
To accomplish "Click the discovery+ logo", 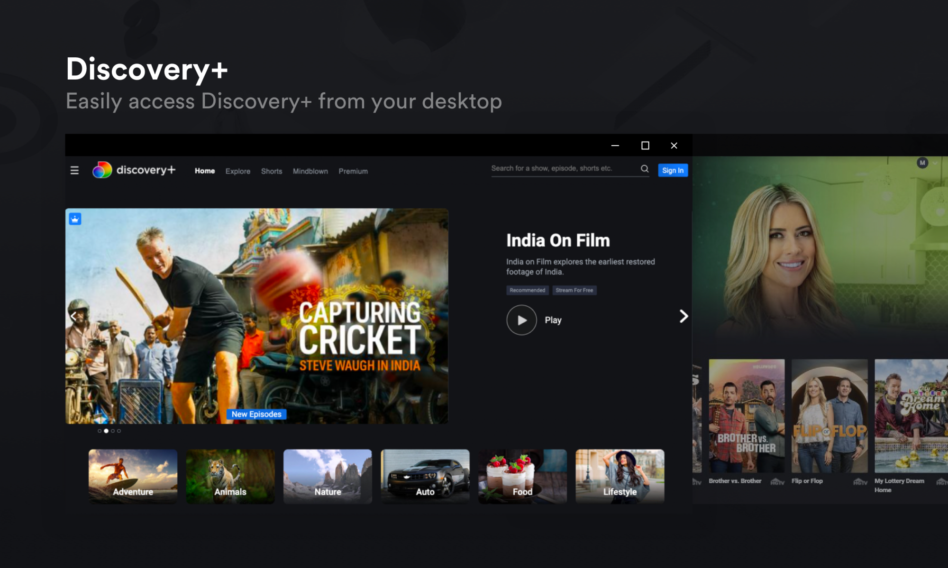I will point(134,170).
